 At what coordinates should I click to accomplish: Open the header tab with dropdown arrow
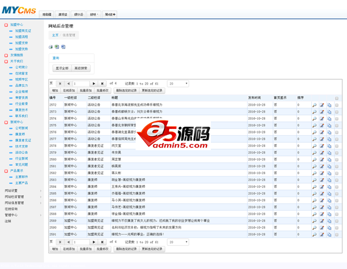pos(94,14)
